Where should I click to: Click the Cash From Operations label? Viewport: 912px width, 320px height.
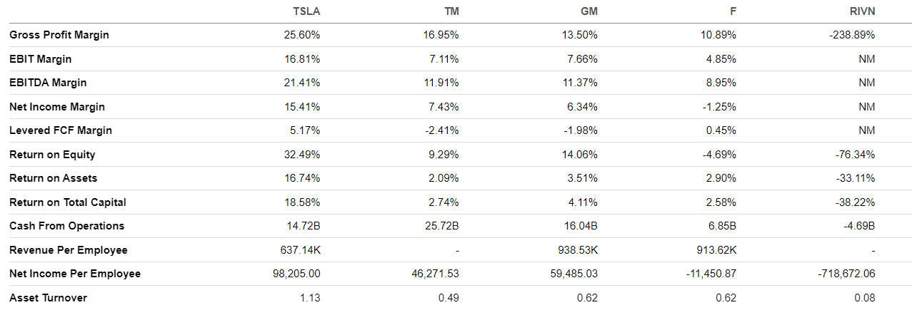[67, 226]
